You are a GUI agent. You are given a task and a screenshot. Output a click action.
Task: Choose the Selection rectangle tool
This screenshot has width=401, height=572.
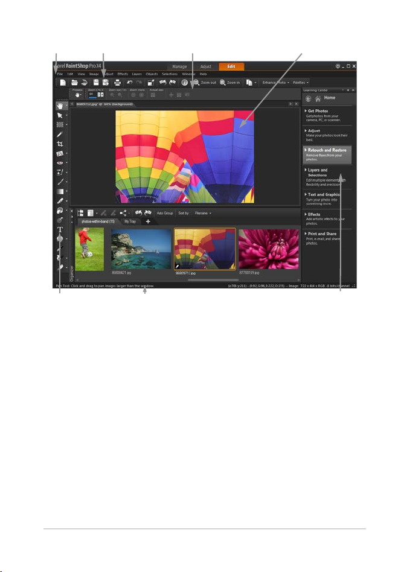(60, 125)
